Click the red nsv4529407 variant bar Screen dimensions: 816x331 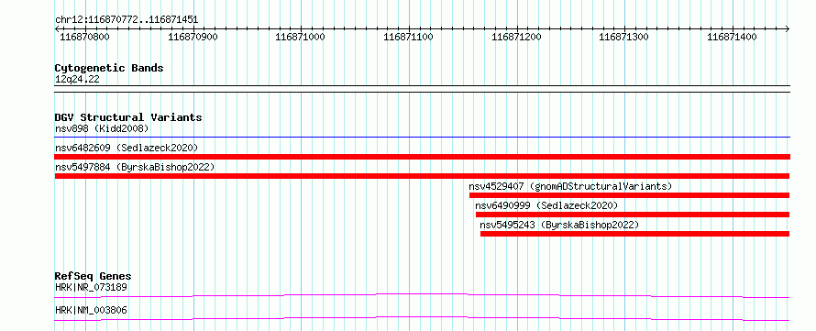(630, 195)
